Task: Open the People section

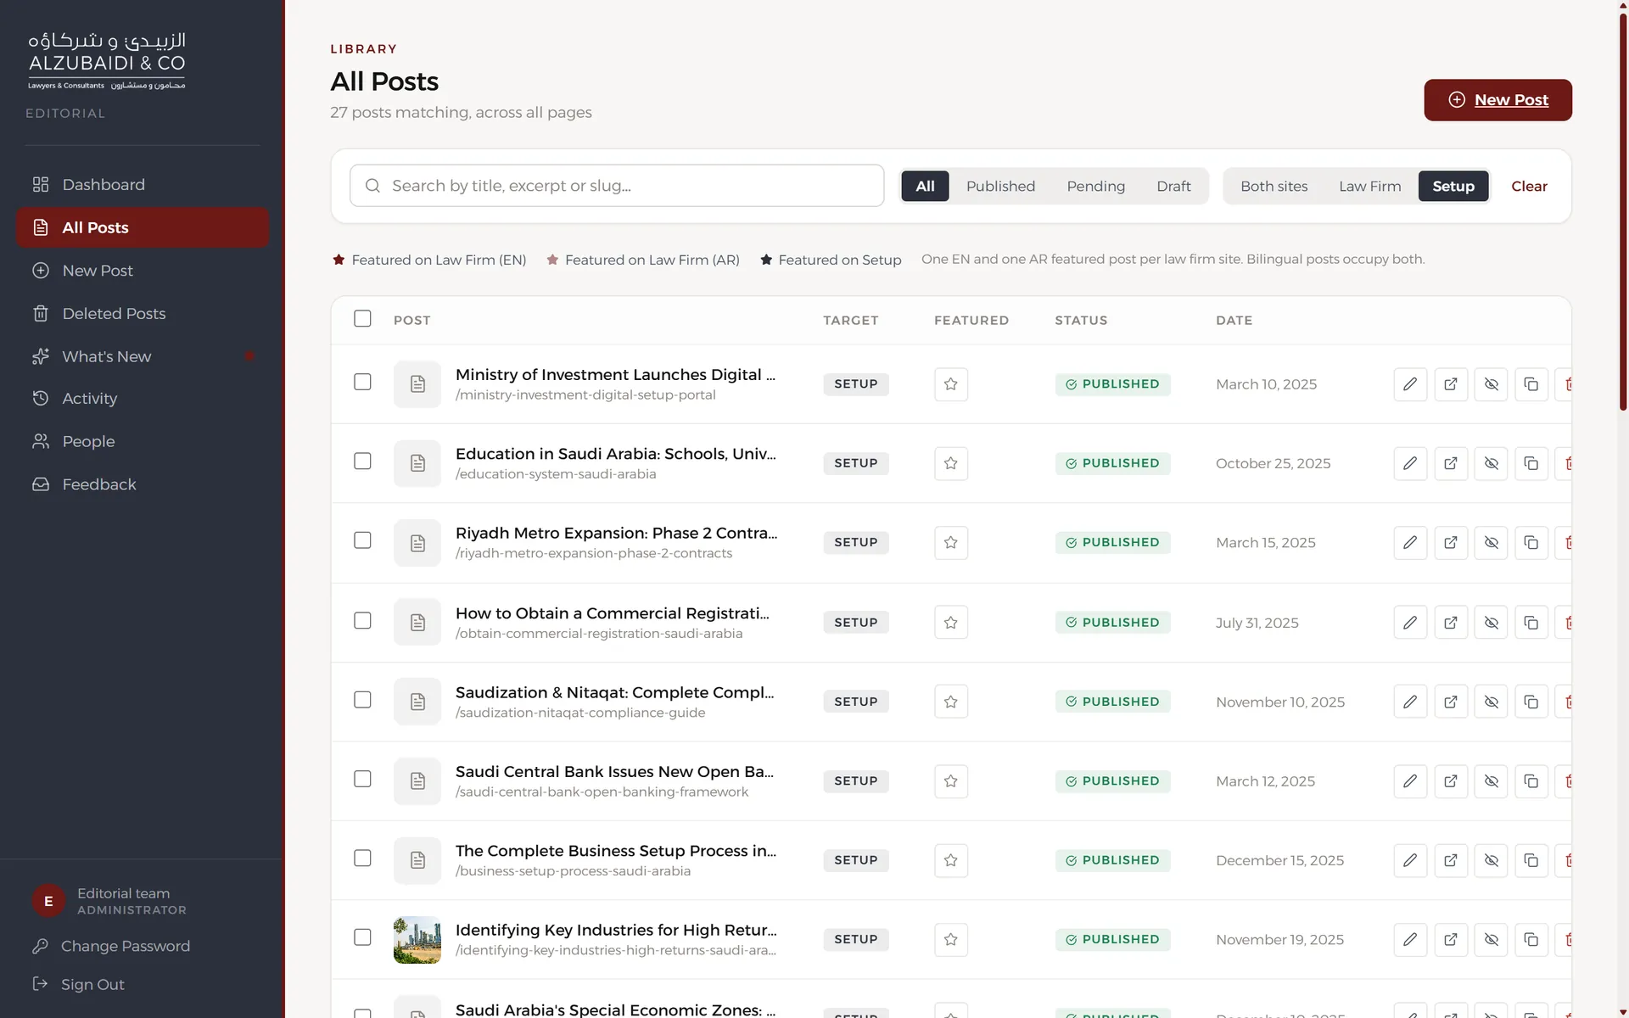Action: (143, 441)
